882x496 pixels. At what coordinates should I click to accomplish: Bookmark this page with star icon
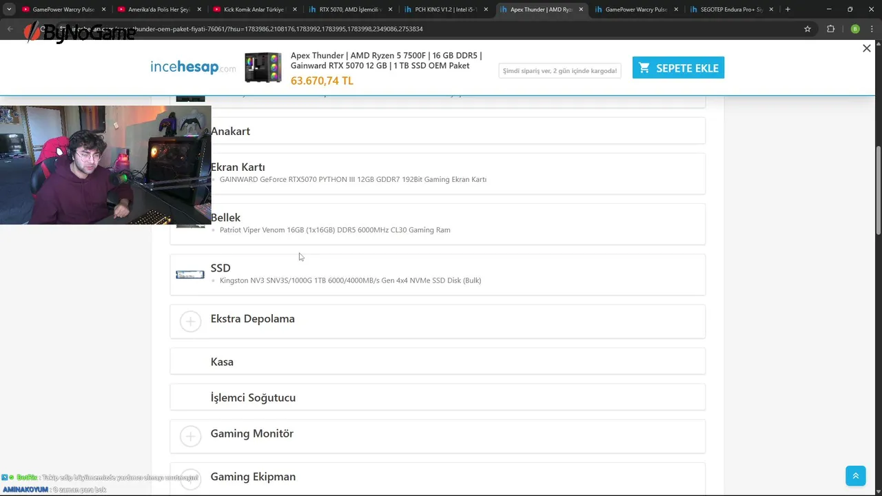point(808,29)
